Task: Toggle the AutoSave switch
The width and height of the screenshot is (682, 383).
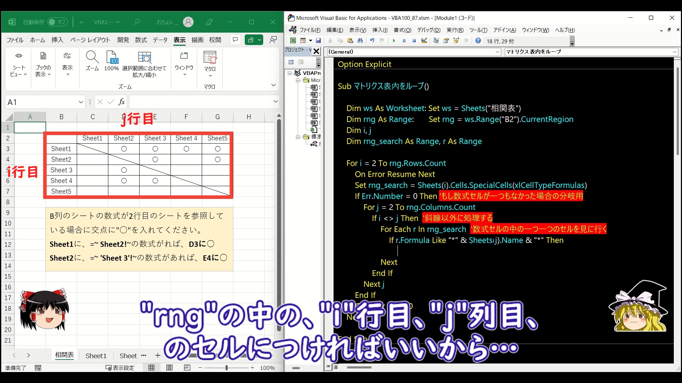Action: click(57, 22)
